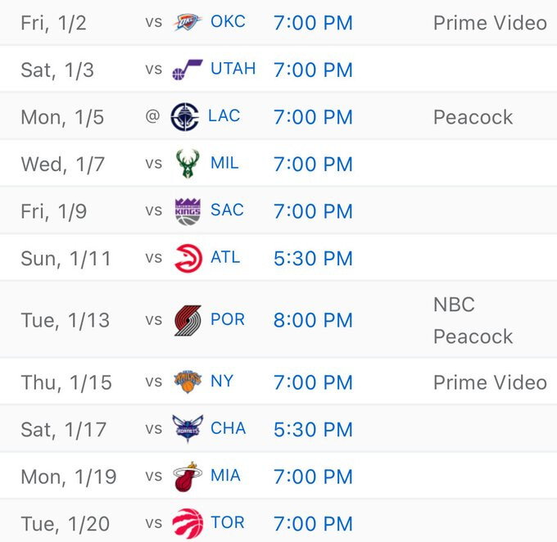Click the Charlotte Hornets logo
Viewport: 557px width, 542px height.
[188, 429]
